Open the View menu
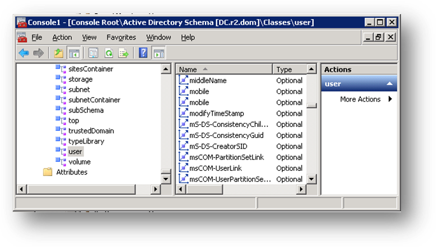Screen dimensions: 436x247 coord(89,37)
